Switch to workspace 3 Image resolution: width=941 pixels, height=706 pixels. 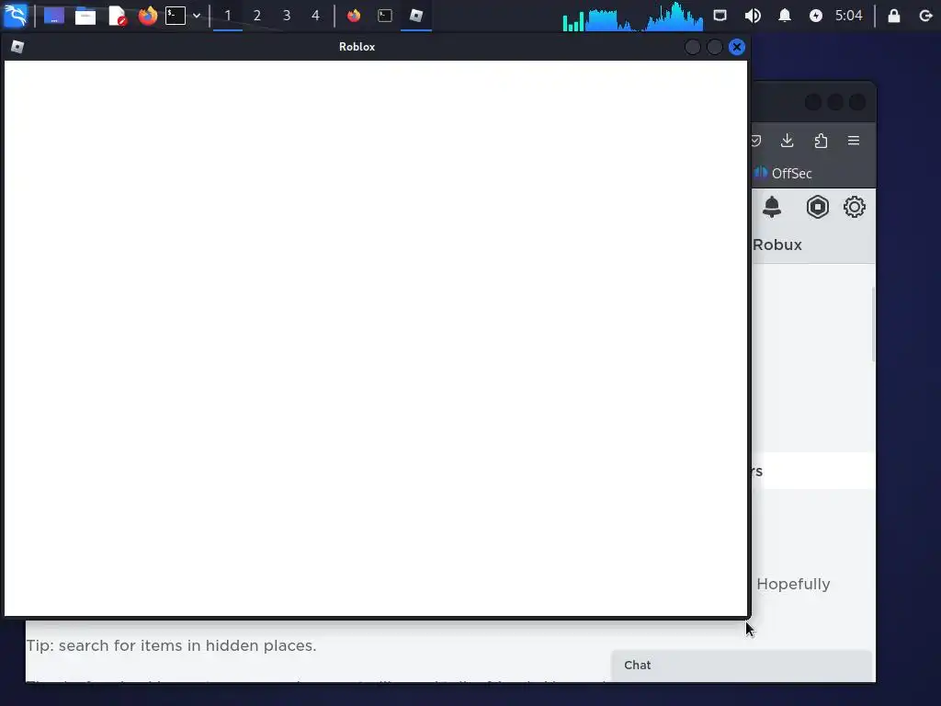click(287, 16)
